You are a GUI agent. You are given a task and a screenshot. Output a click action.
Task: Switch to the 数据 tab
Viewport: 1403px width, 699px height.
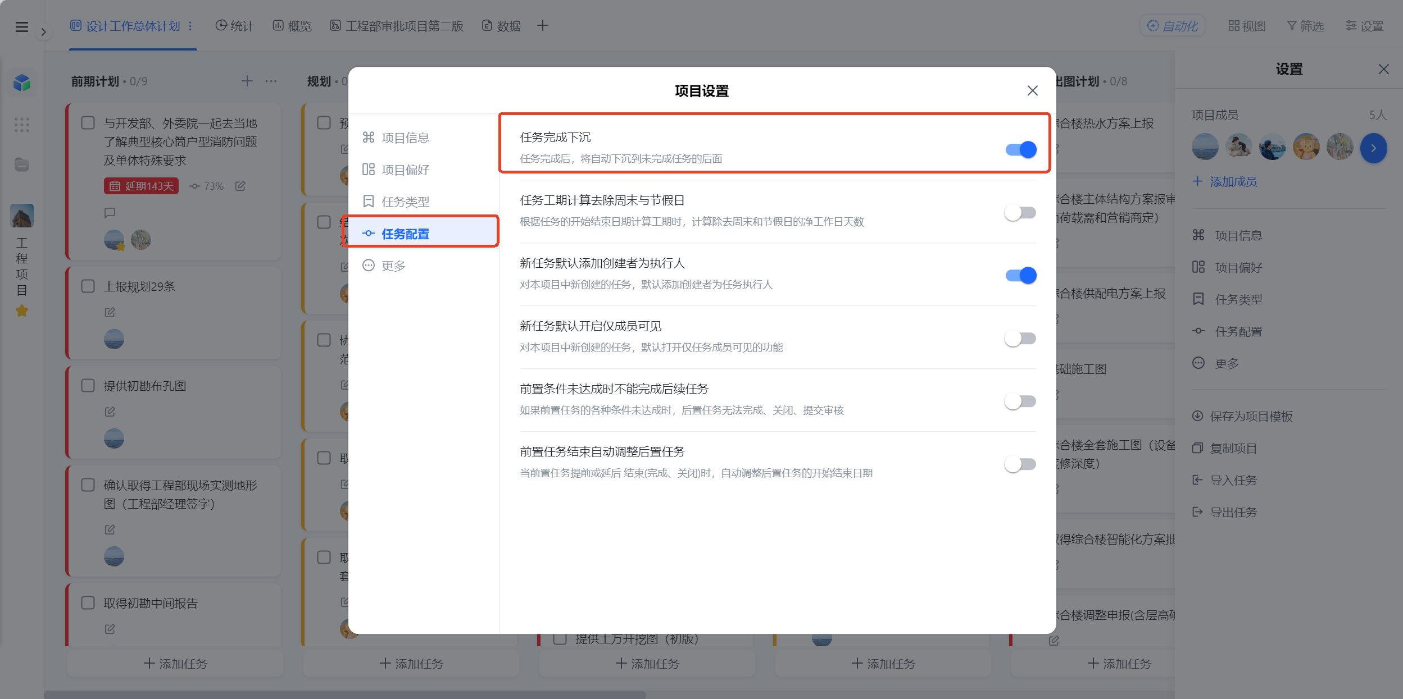coord(501,26)
